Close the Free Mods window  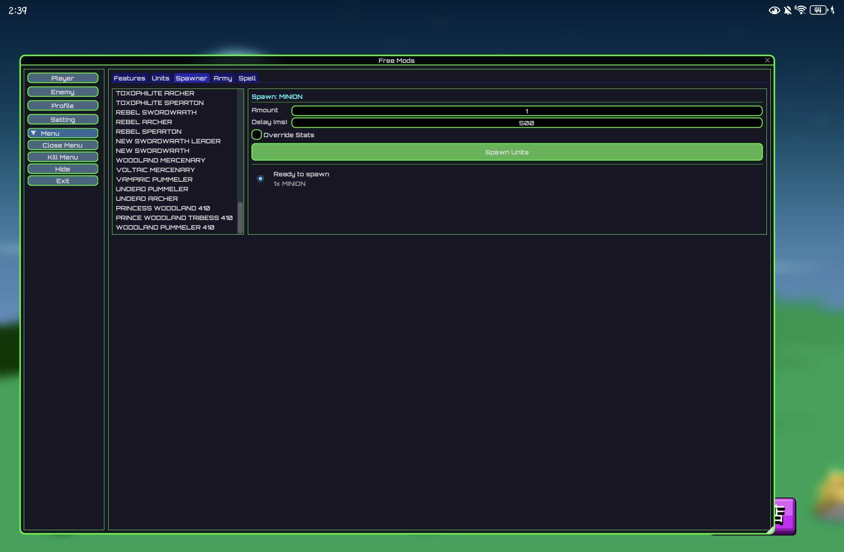coord(767,60)
